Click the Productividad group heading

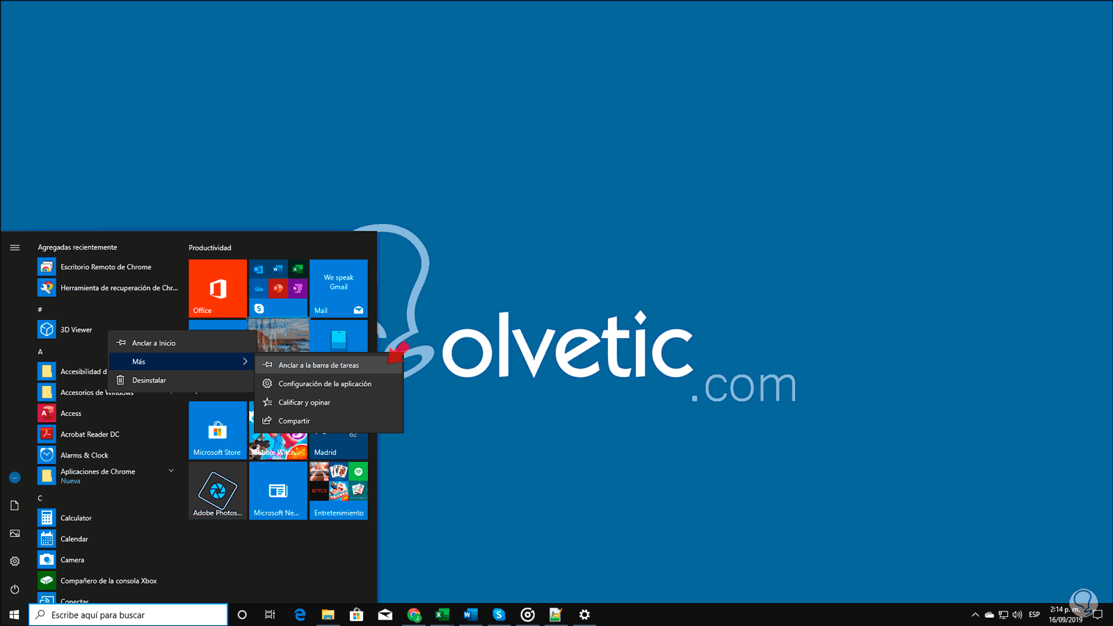click(x=210, y=248)
